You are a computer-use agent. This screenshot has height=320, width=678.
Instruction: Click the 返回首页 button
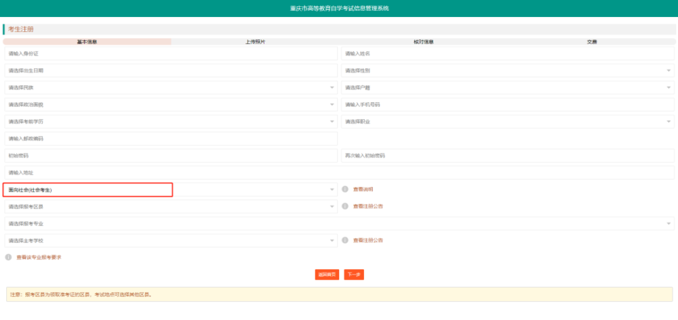coord(327,275)
